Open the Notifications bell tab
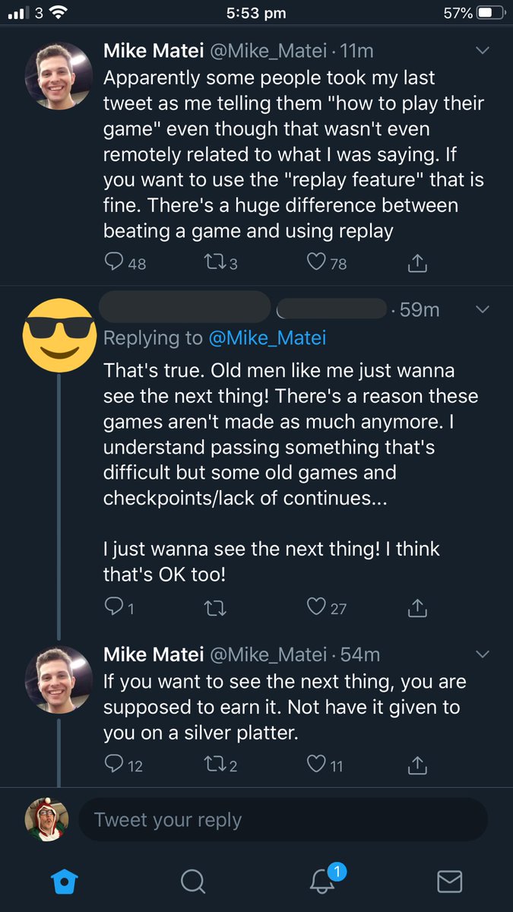Image resolution: width=513 pixels, height=912 pixels. pyautogui.click(x=322, y=881)
